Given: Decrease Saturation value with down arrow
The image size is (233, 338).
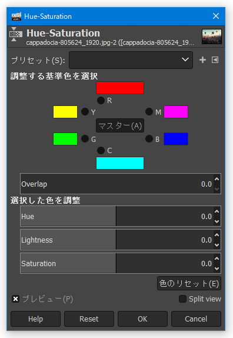Looking at the screenshot, I should point(217,269).
